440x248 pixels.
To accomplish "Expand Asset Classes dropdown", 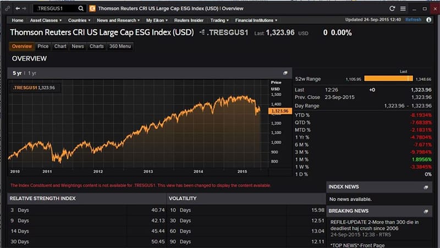I will 46,20.
